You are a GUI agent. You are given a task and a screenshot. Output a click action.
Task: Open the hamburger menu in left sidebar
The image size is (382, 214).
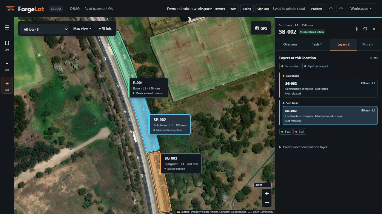point(7,28)
